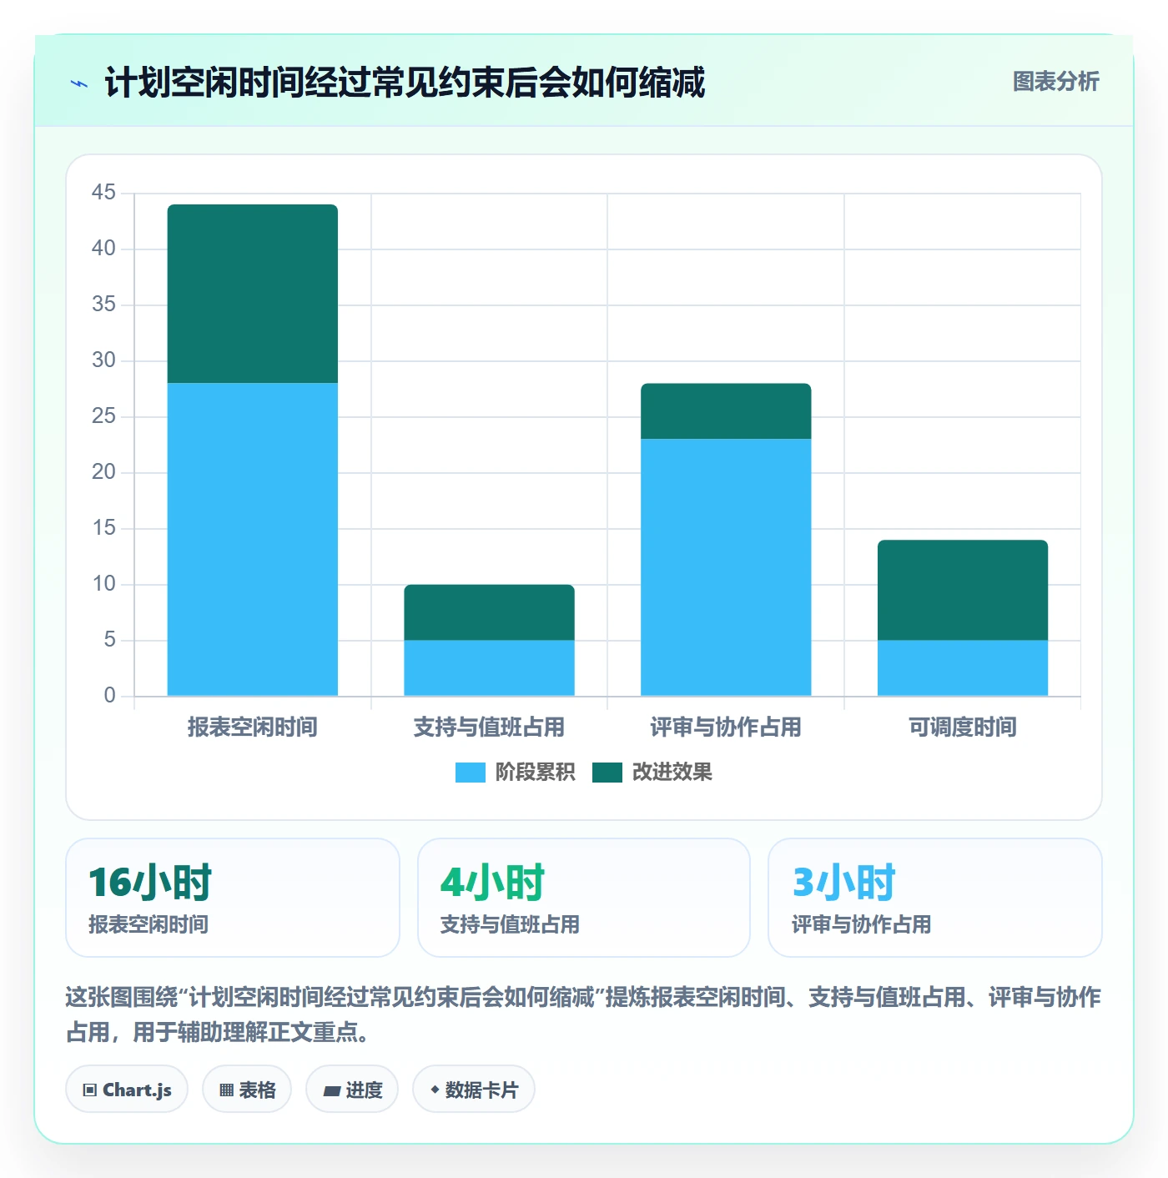Click the dark green segment of 评审与协作占用 bar
Viewport: 1168px width, 1178px height.
726,411
